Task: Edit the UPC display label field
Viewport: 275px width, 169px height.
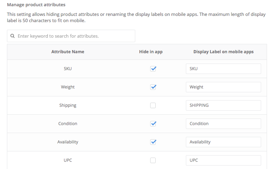Action: pos(223,160)
